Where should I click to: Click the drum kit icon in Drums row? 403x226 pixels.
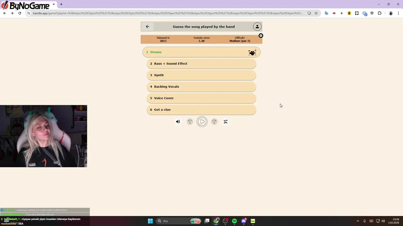pos(252,52)
